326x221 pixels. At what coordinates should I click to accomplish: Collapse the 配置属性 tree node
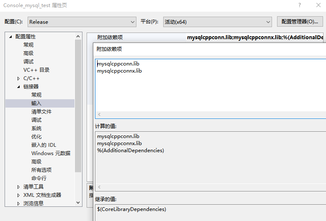(10, 37)
